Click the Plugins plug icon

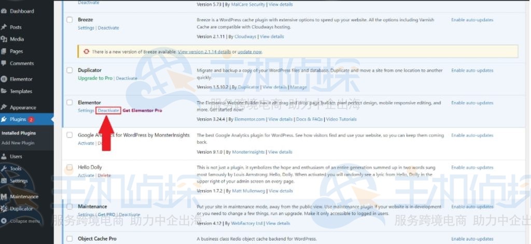[4, 119]
